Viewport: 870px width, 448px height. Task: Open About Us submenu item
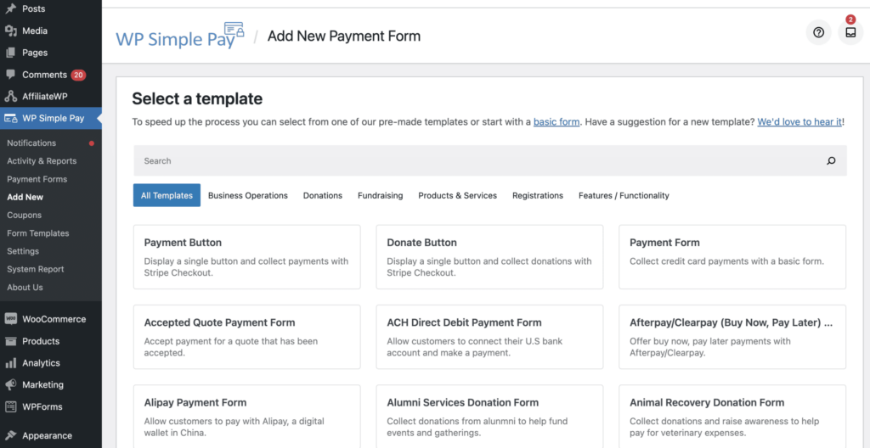(x=25, y=287)
